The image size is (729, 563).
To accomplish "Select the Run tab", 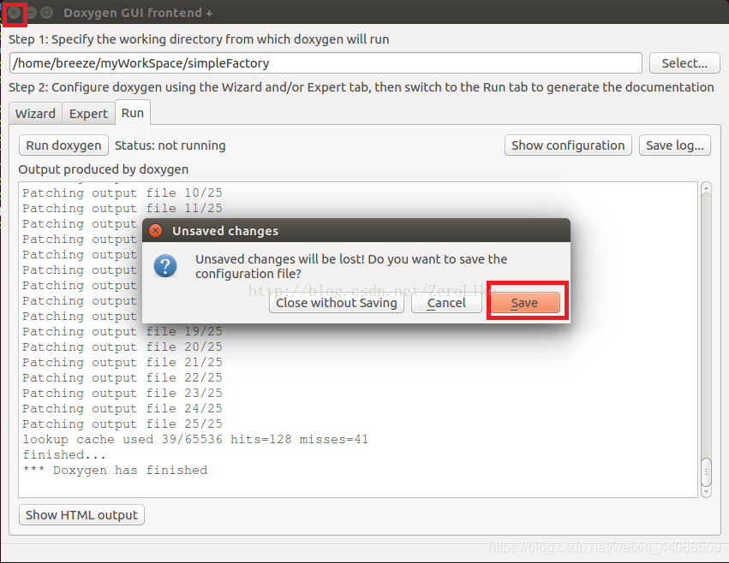I will (132, 112).
